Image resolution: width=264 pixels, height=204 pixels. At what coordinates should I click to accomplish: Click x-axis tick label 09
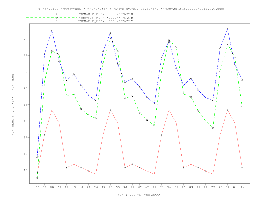[59, 187]
